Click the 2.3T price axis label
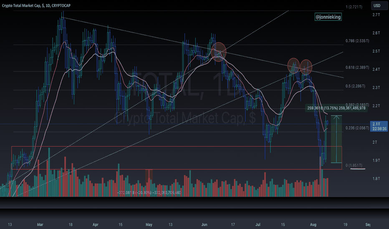Viewport: 389px width, 229px height. [376, 87]
